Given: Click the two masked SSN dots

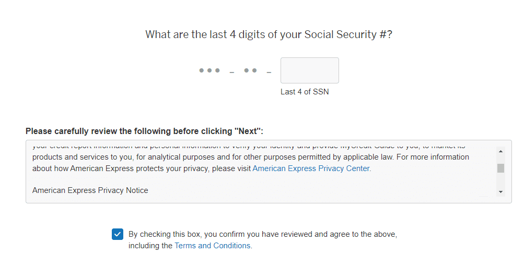Looking at the screenshot, I should pos(251,70).
